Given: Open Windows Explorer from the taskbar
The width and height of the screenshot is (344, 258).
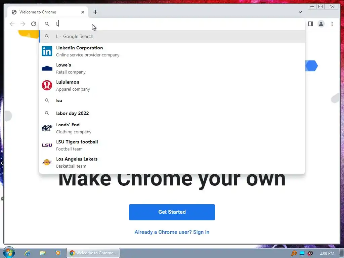Looking at the screenshot, I should tap(43, 253).
